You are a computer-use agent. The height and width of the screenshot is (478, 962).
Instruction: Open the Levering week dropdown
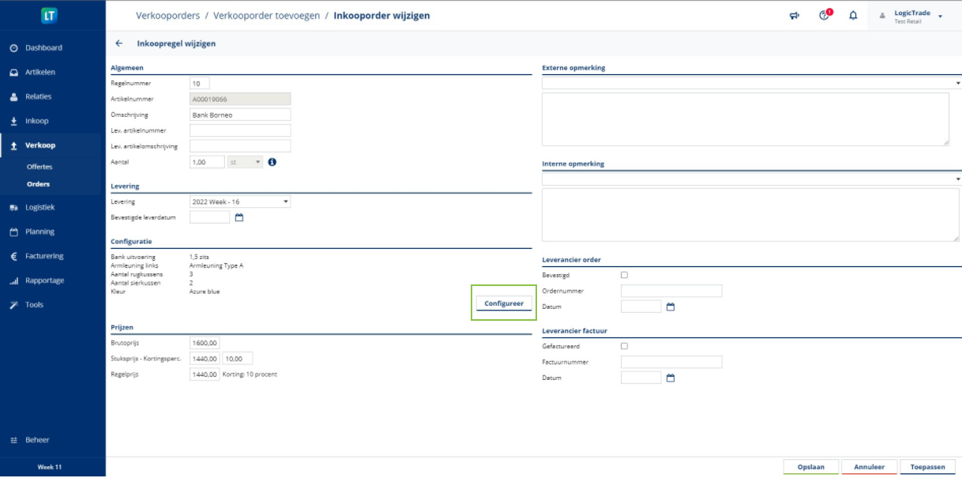240,202
